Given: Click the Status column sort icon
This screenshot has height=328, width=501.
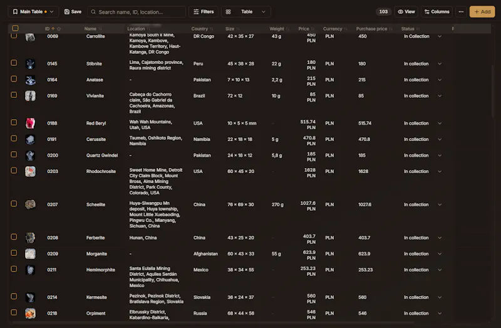Looking at the screenshot, I should point(418,29).
